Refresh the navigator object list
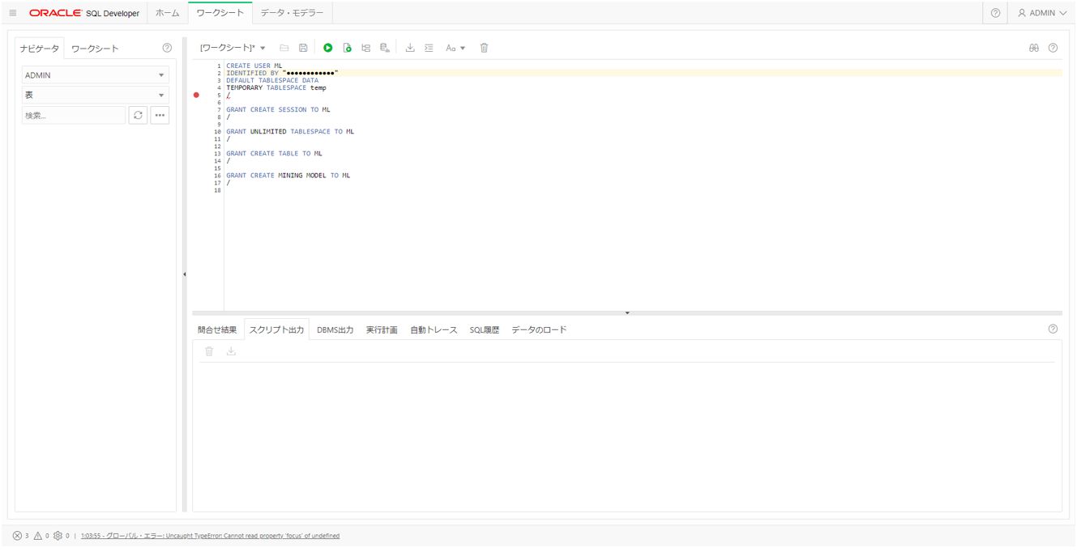1077x552 pixels. [138, 115]
